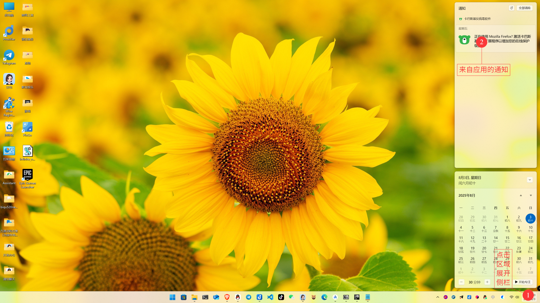Open 7-Zip from the taskbar
Screen dimensions: 540x303
(346, 297)
